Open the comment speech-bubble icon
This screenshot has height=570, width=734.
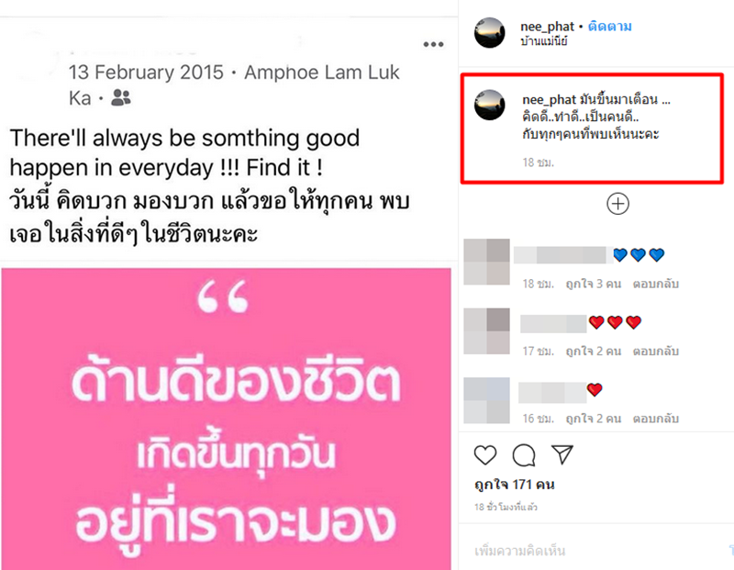[x=524, y=454]
